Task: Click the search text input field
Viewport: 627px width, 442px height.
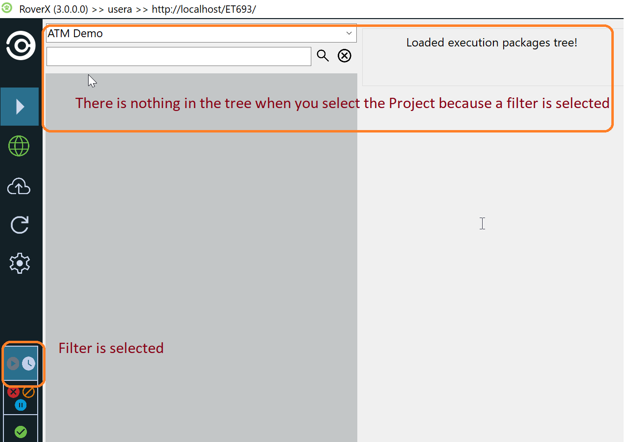Action: click(179, 56)
